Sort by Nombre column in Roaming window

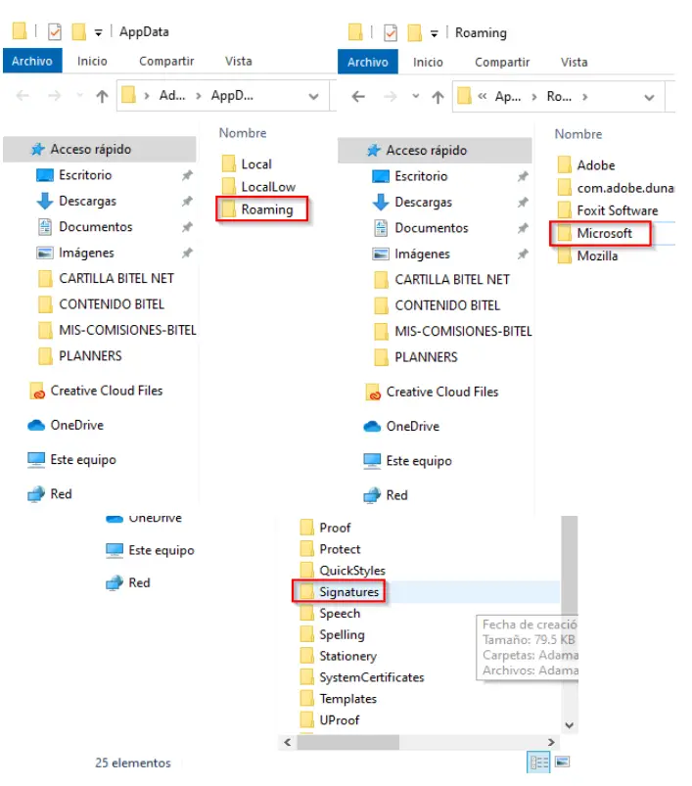(x=578, y=134)
